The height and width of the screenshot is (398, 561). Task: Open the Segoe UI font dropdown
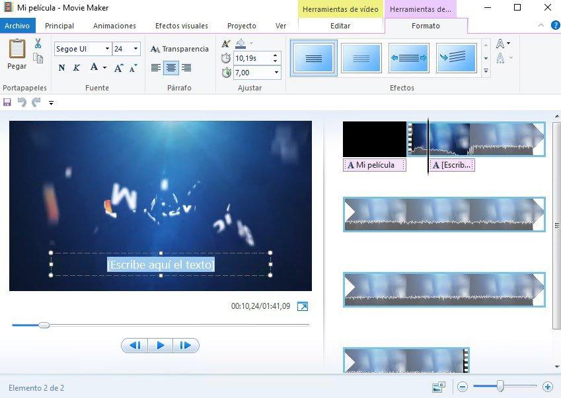coord(106,49)
